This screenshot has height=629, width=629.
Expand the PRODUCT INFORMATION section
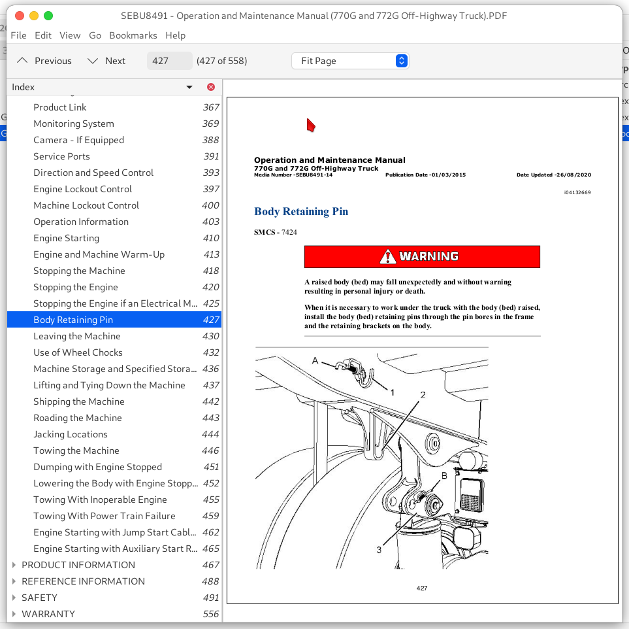point(14,565)
